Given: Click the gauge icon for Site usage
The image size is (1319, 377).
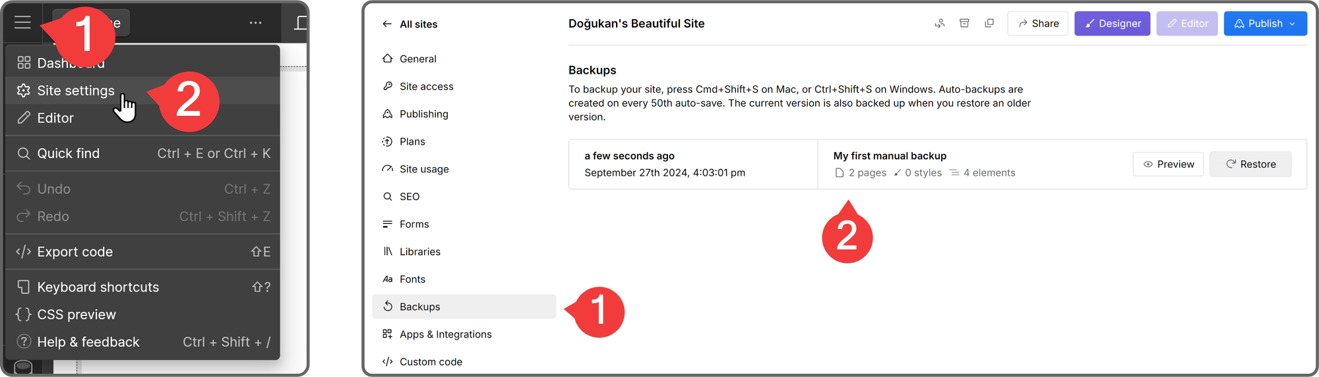Looking at the screenshot, I should coord(388,169).
